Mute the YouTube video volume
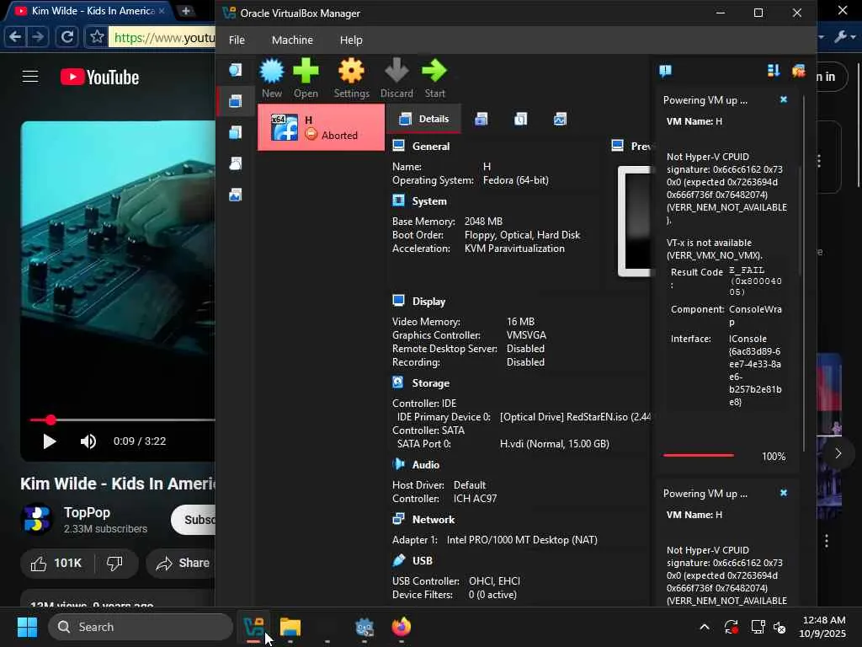The height and width of the screenshot is (647, 862). (x=88, y=441)
